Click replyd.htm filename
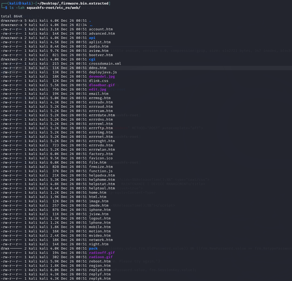Viewport: 292px width, 281px height. pos(100,270)
